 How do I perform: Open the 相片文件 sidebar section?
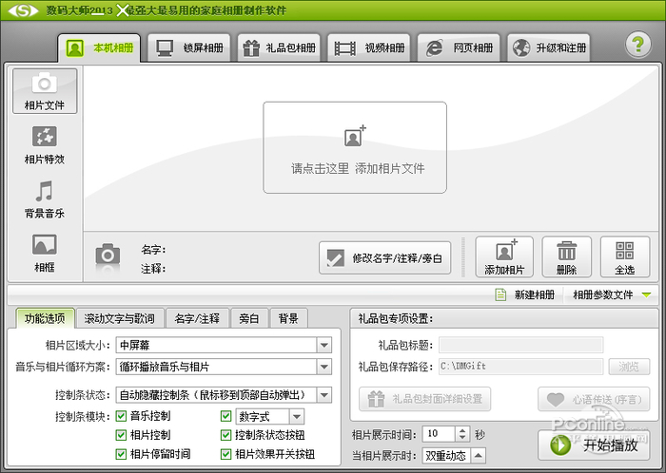45,91
